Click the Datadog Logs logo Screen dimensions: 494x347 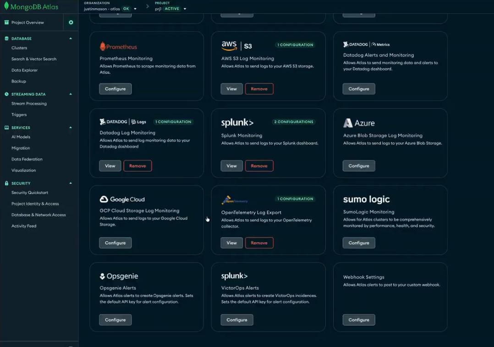pyautogui.click(x=122, y=121)
